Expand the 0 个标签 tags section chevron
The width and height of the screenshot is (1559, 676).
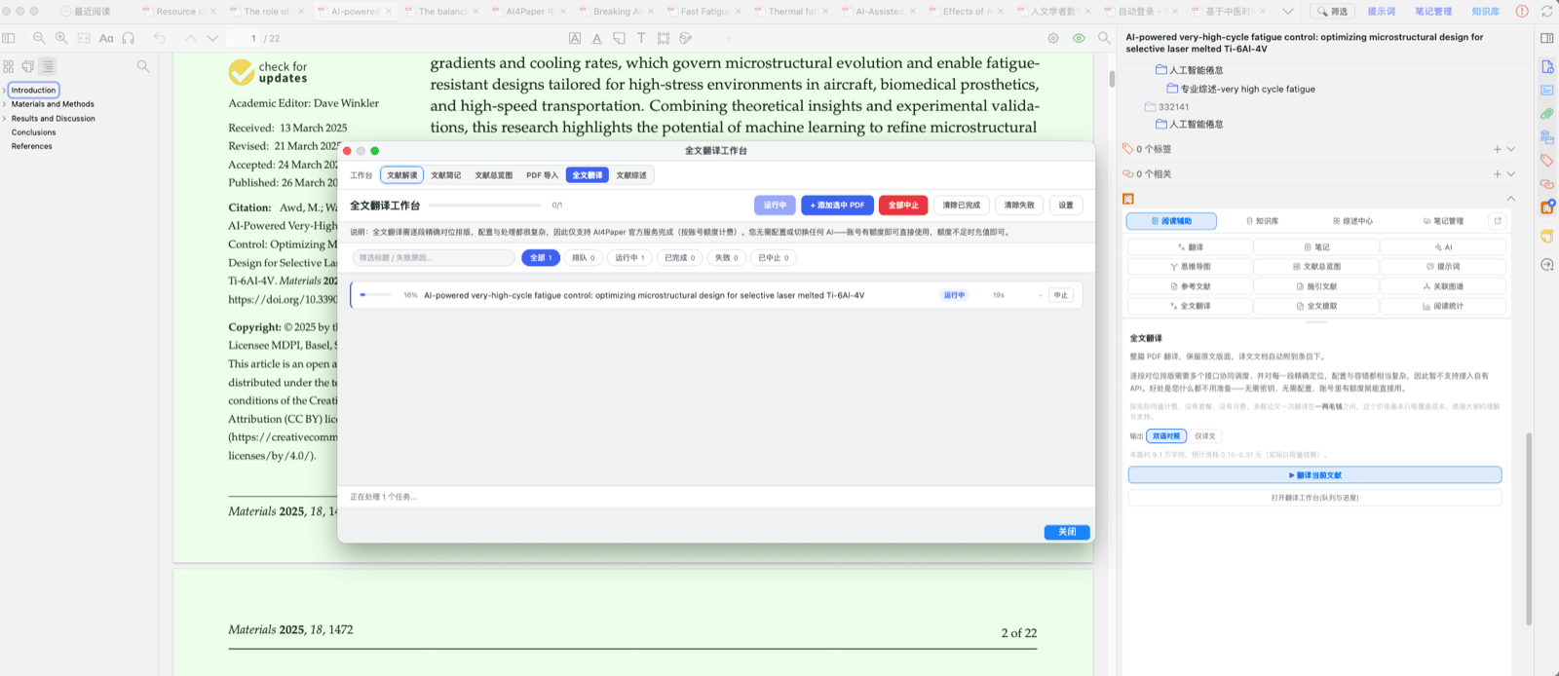point(1511,149)
